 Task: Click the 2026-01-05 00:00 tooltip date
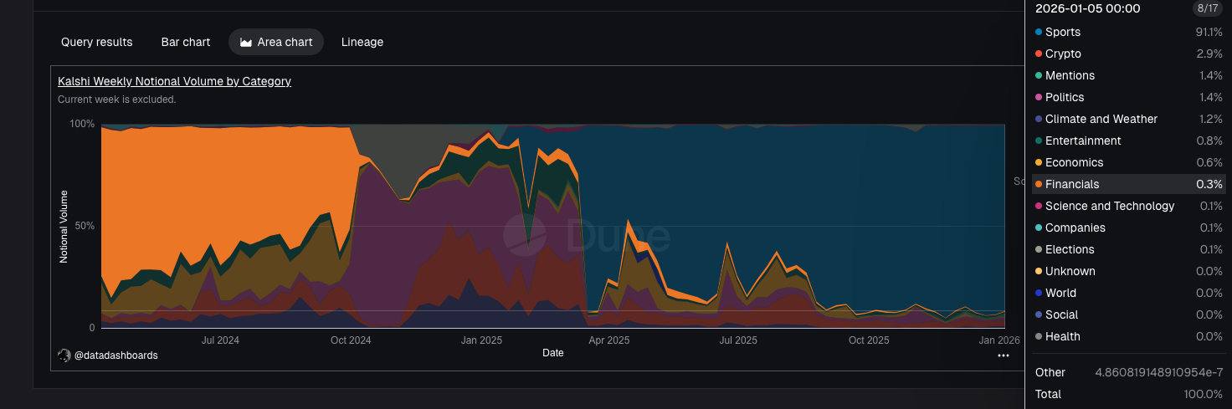point(1088,8)
